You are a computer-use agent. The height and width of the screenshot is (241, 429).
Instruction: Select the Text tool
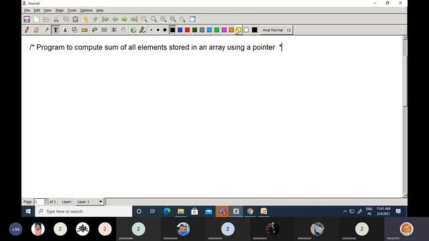pos(56,29)
